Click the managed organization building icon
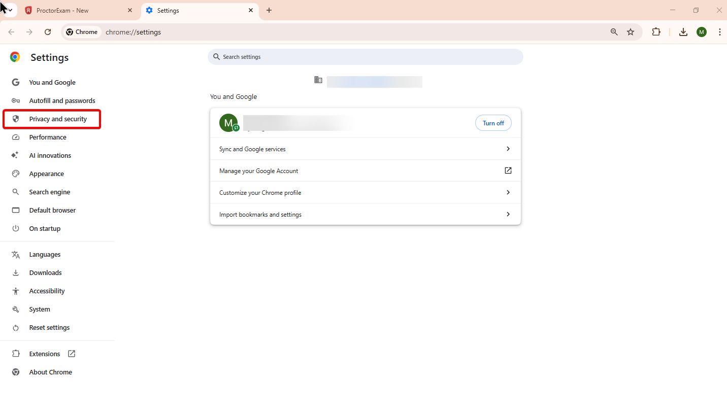Viewport: 727px width, 412px height. 318,80
